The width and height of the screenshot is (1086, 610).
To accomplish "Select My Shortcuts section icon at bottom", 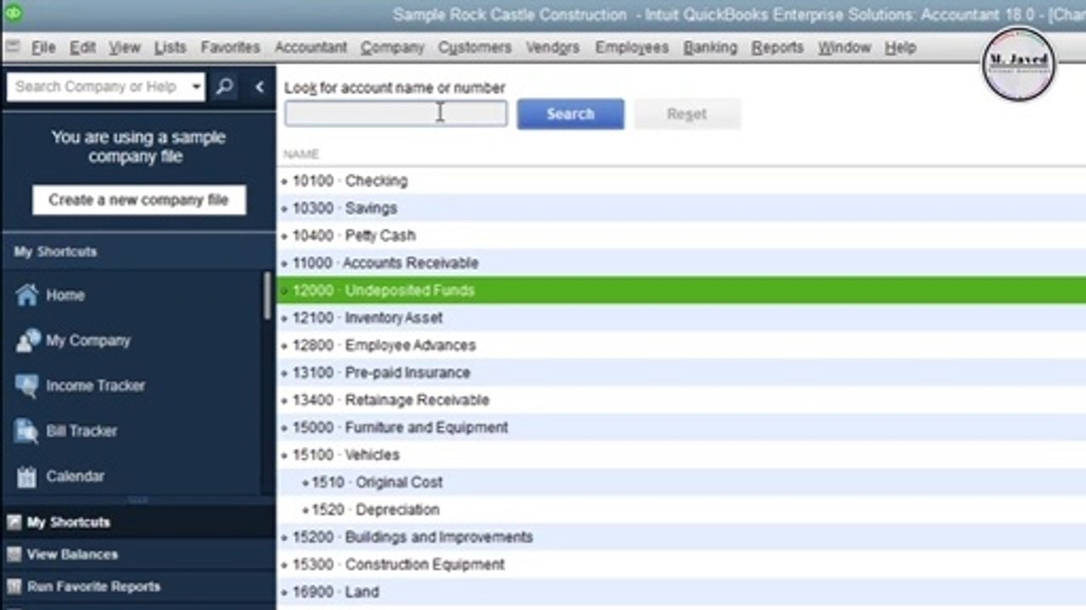I will click(x=14, y=522).
